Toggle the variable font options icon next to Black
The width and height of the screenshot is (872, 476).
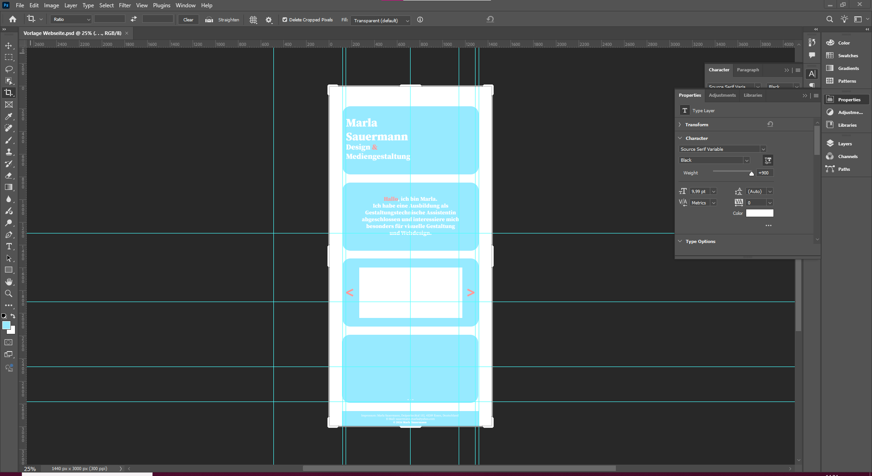[x=768, y=160]
